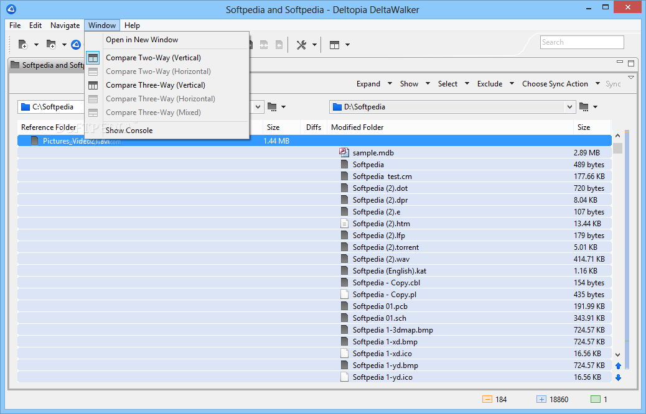Click the Compare Three-Way (Mixed) layout icon
This screenshot has height=414, width=646.
pos(93,113)
